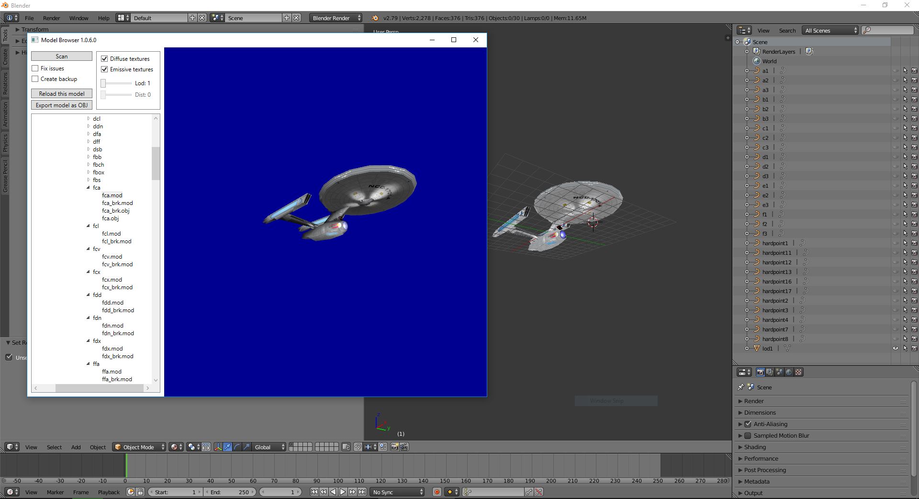The width and height of the screenshot is (919, 499).
Task: Open the Playback menu in timeline
Action: tap(109, 492)
